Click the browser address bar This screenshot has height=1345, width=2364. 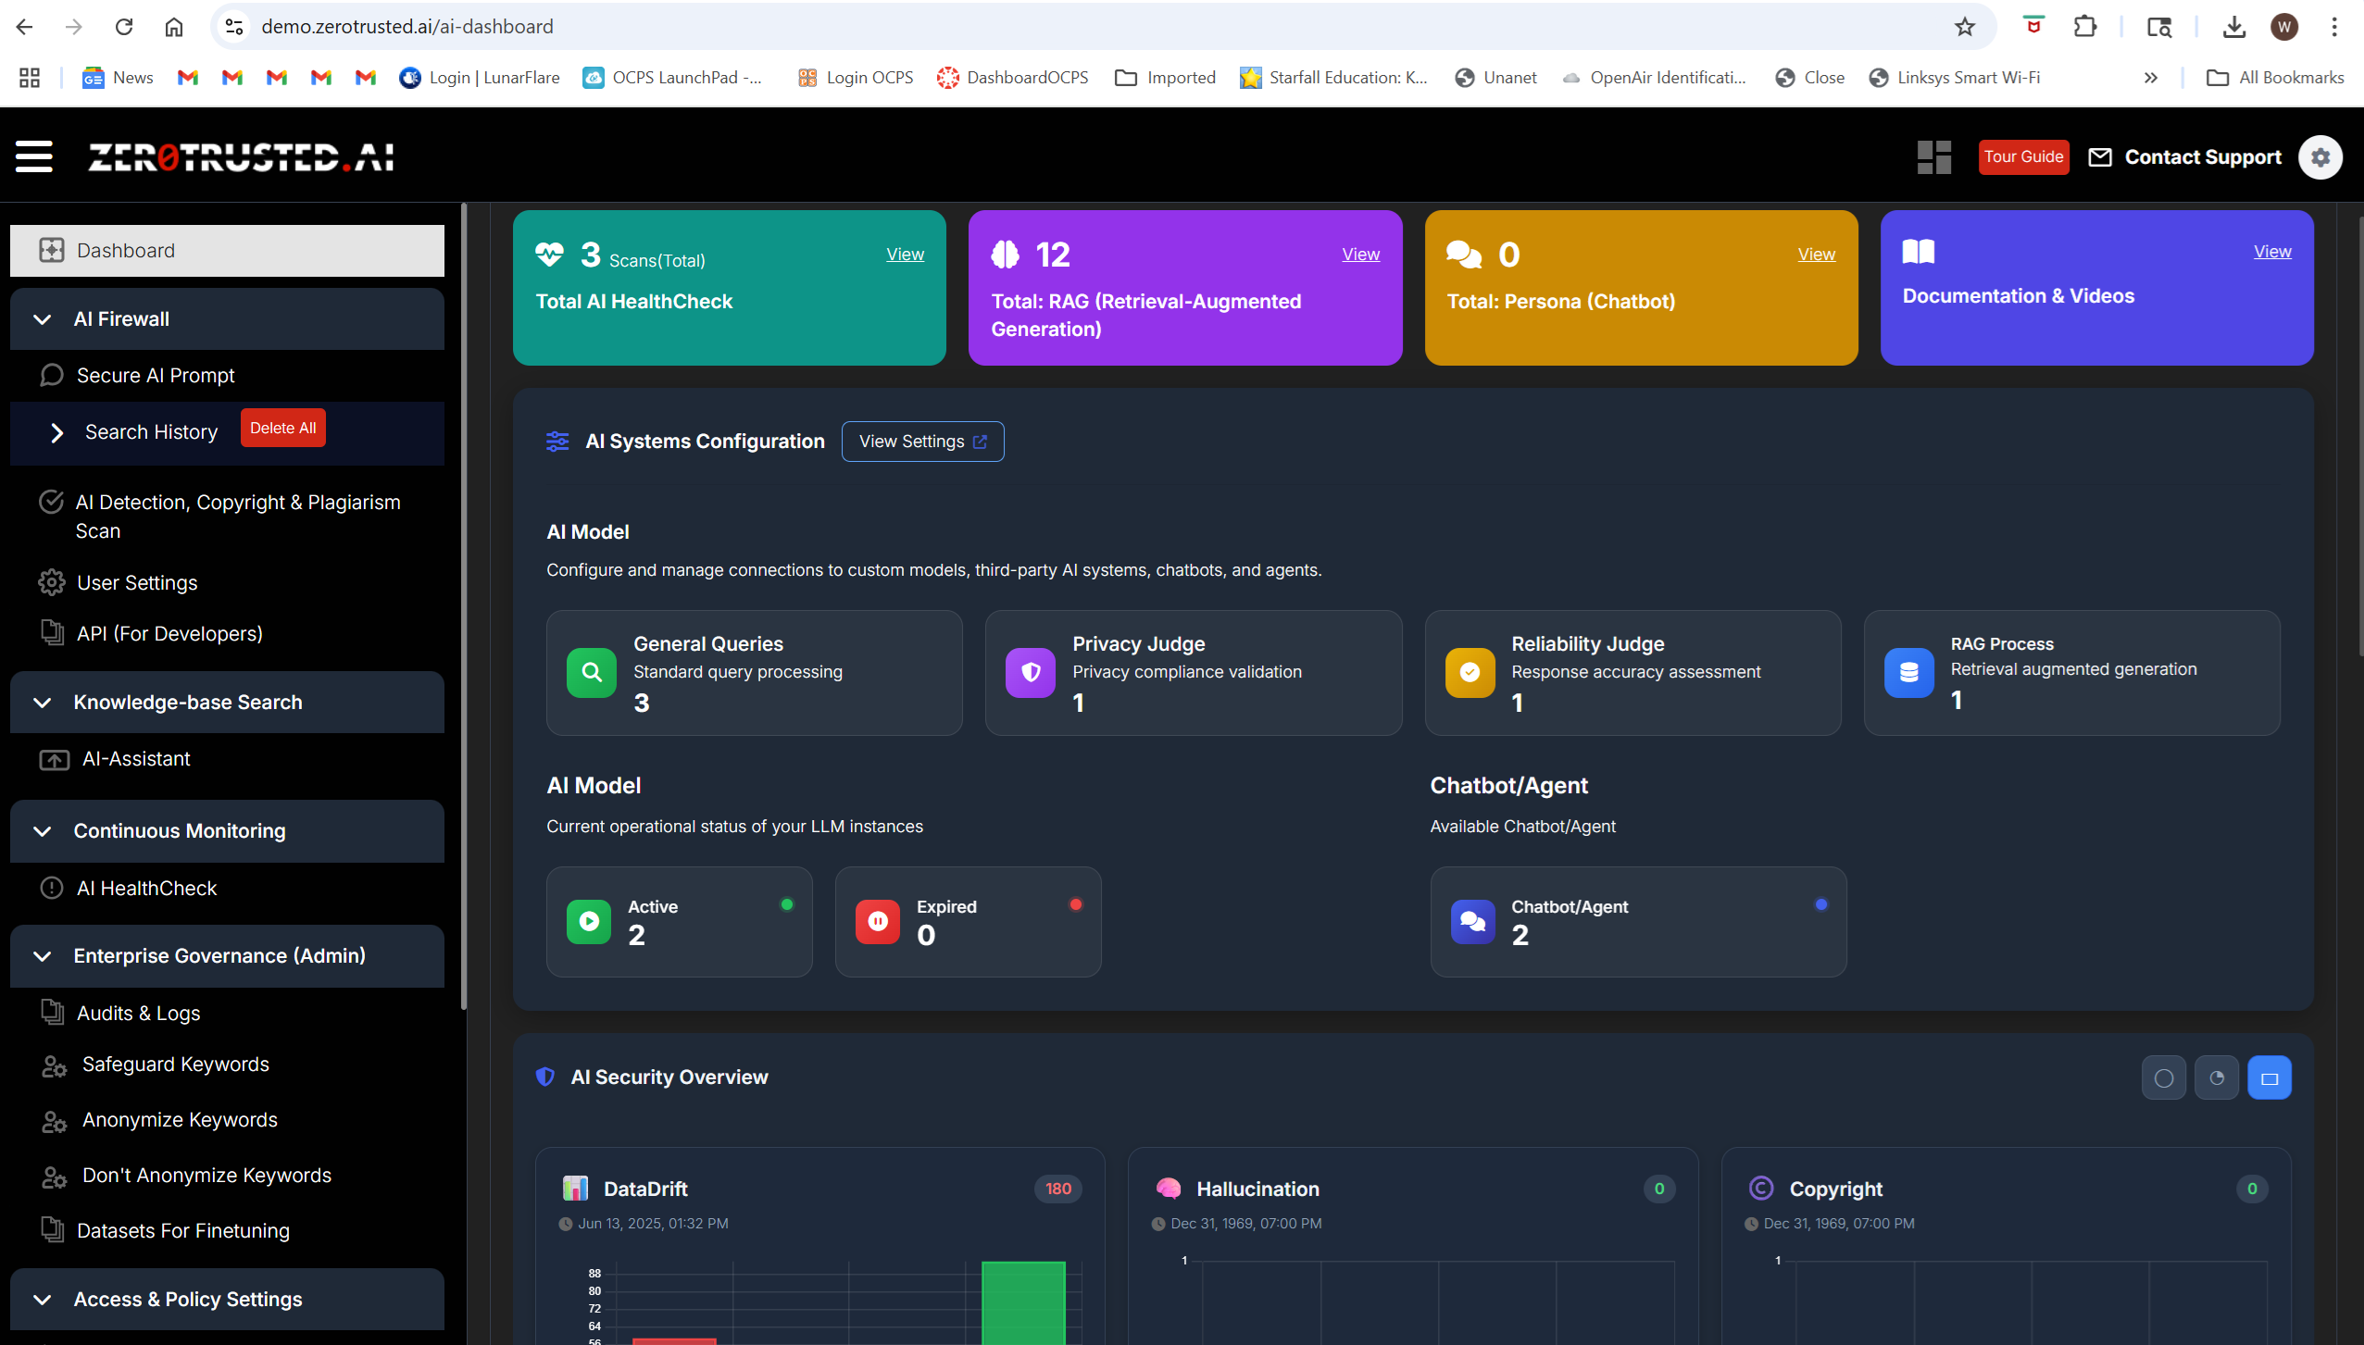[1102, 27]
